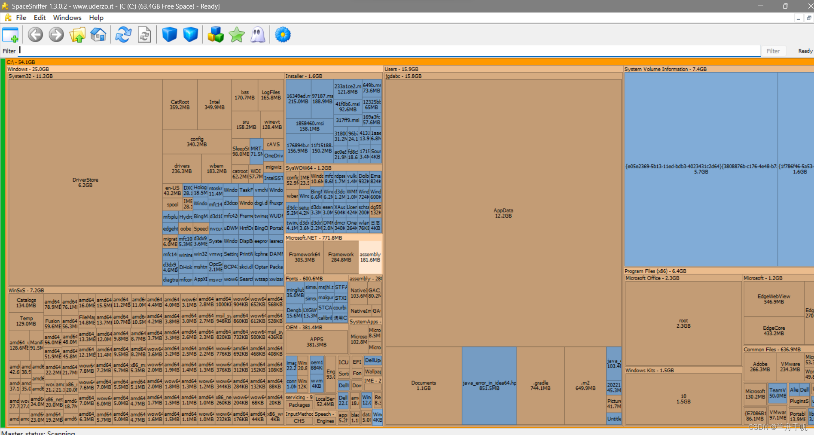The image size is (814, 435).
Task: Open the Edit menu
Action: [40, 18]
